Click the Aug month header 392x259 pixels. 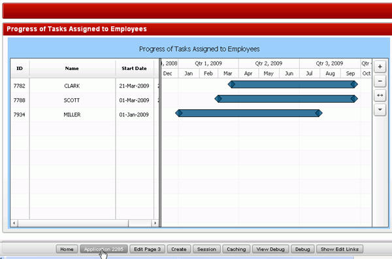(330, 73)
